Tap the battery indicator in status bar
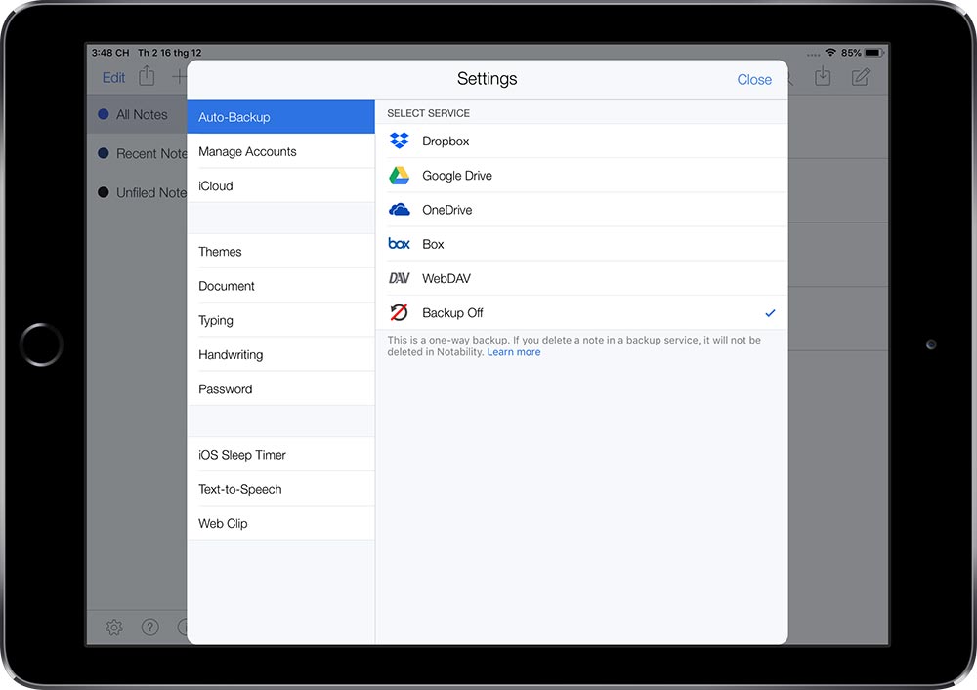977x690 pixels. coord(874,53)
